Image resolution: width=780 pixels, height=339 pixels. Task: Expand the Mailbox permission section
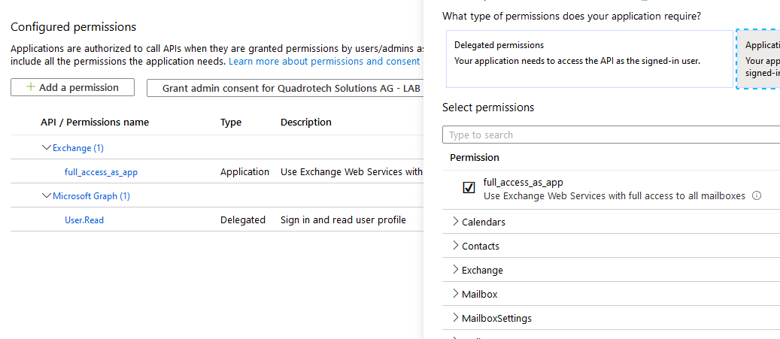click(456, 294)
